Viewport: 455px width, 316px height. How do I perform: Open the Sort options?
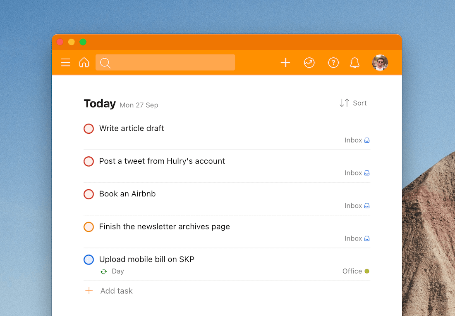[353, 103]
